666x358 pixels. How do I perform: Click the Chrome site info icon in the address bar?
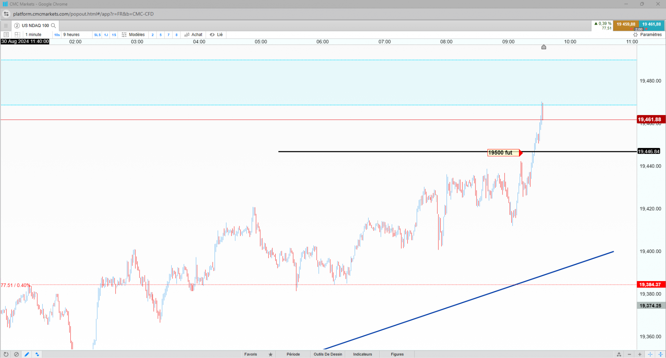(6, 14)
